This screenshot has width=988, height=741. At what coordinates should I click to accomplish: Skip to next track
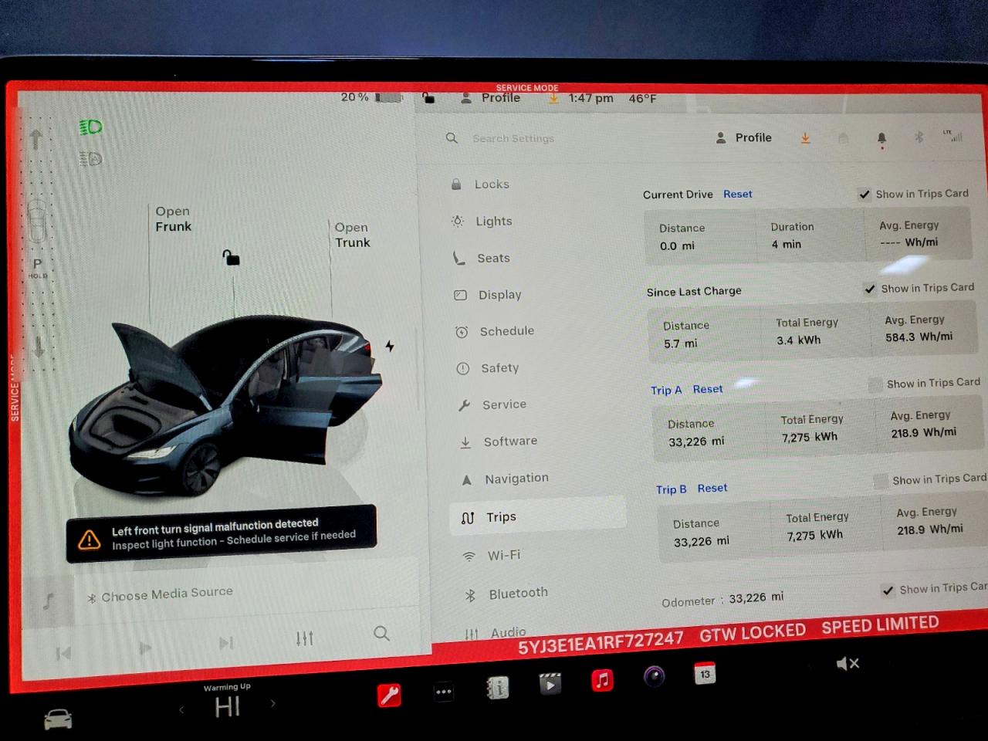coord(225,643)
